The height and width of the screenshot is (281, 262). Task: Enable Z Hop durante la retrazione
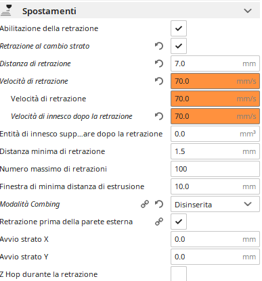[179, 274]
